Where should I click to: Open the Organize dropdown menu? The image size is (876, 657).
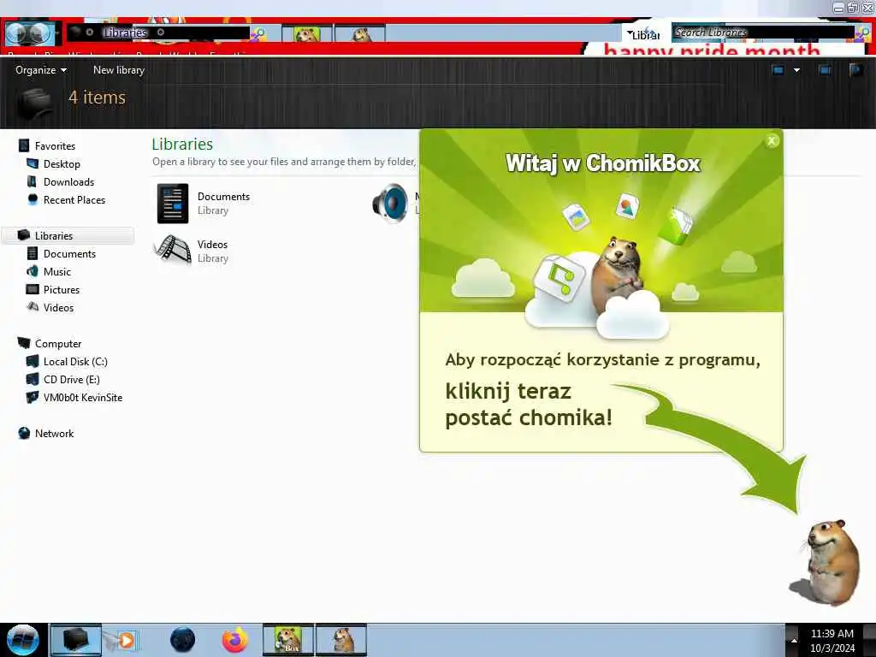(x=41, y=70)
